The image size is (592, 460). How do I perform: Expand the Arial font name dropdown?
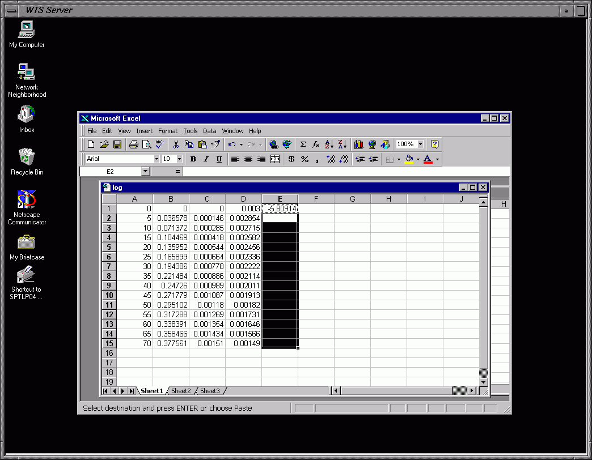pos(157,159)
